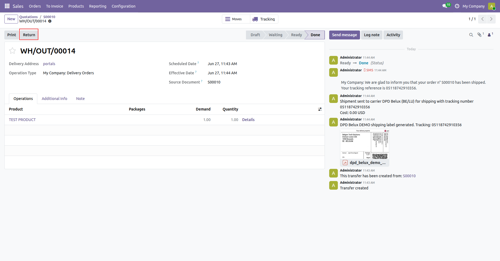Viewport: 500px width, 261px height.
Task: Click the SMS indicator on Administrator message
Action: [x=368, y=70]
